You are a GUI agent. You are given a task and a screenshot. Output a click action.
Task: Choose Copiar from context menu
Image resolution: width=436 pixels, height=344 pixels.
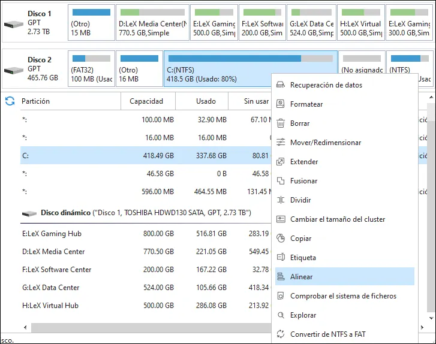345,238
